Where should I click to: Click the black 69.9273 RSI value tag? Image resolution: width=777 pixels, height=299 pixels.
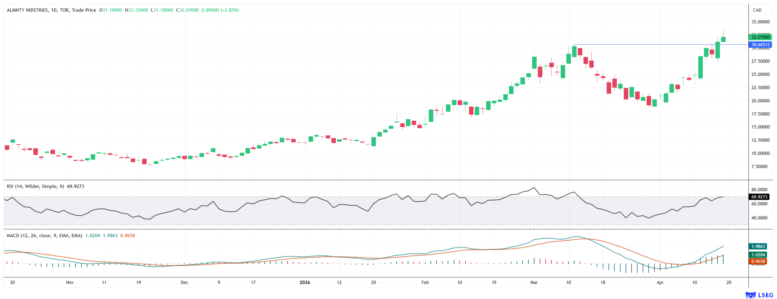(x=759, y=197)
